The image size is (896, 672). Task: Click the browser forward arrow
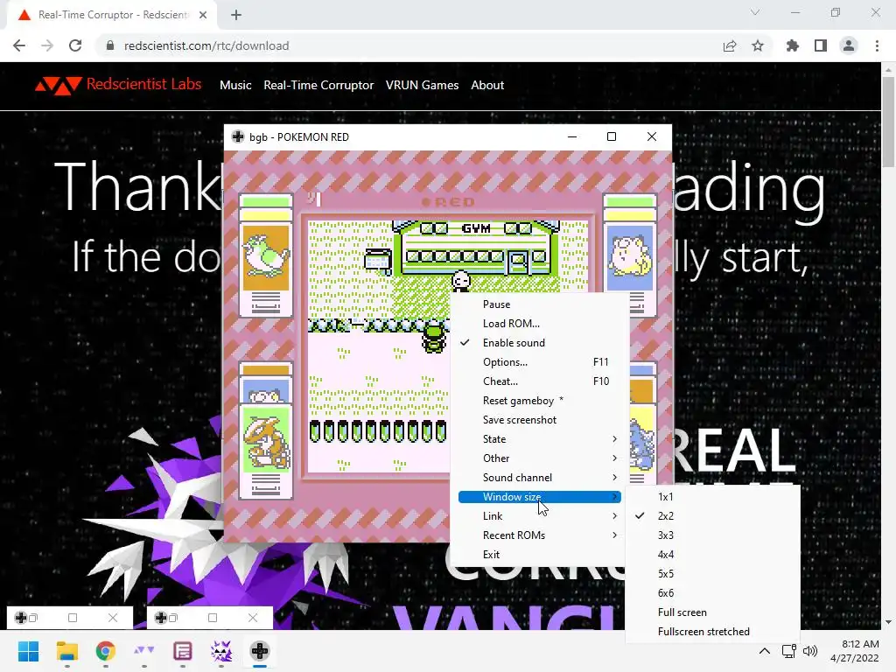47,45
